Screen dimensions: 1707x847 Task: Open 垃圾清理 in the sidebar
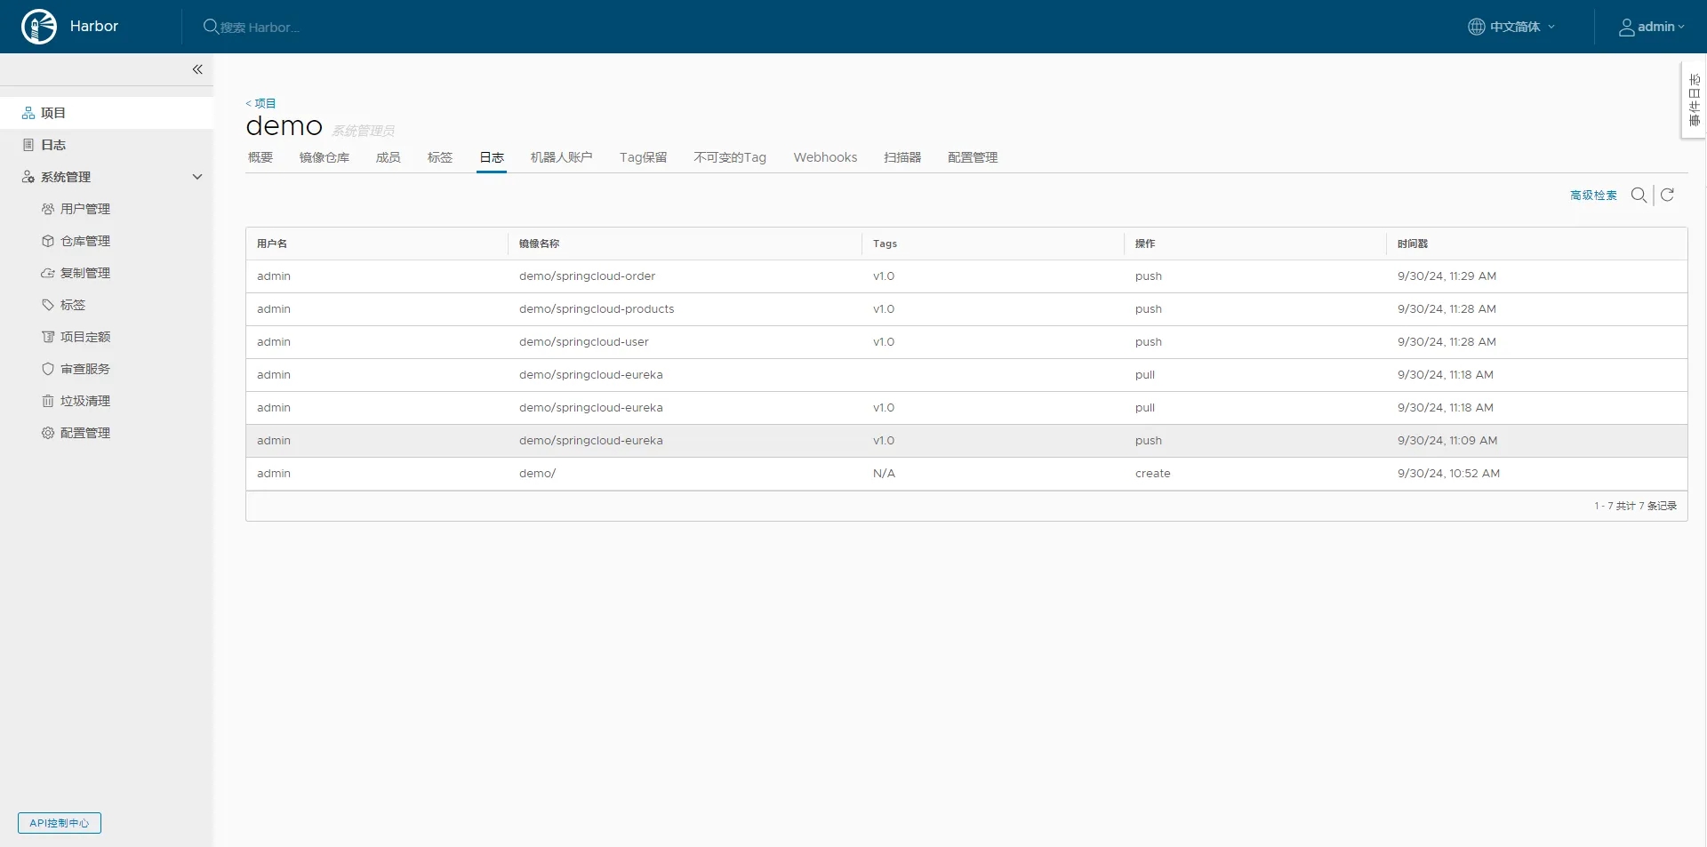pos(85,401)
